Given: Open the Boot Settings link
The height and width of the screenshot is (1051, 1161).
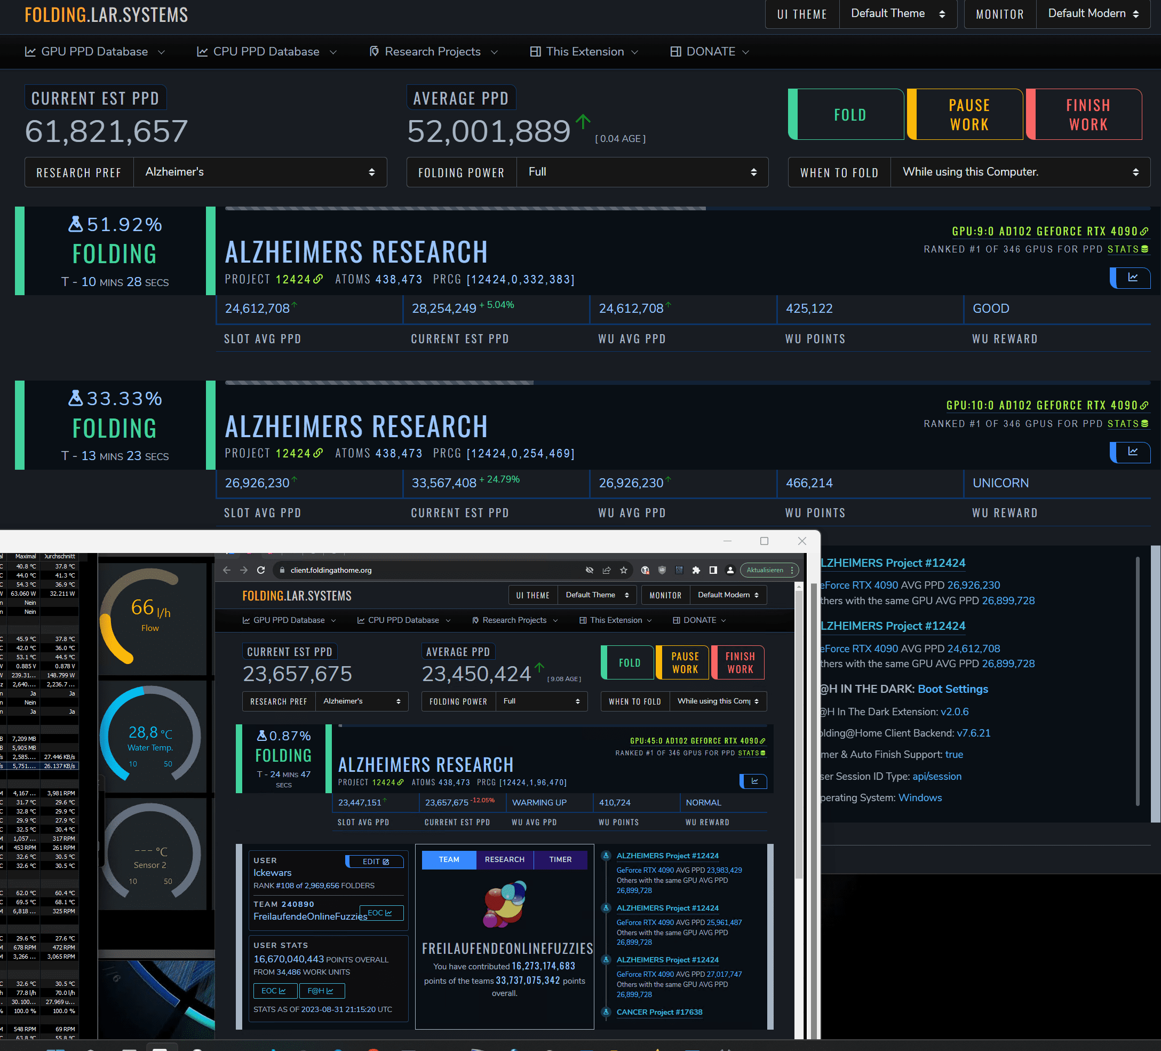Looking at the screenshot, I should [952, 689].
